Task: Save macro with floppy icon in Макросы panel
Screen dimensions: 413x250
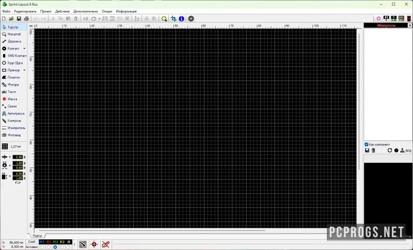Action: (x=367, y=151)
